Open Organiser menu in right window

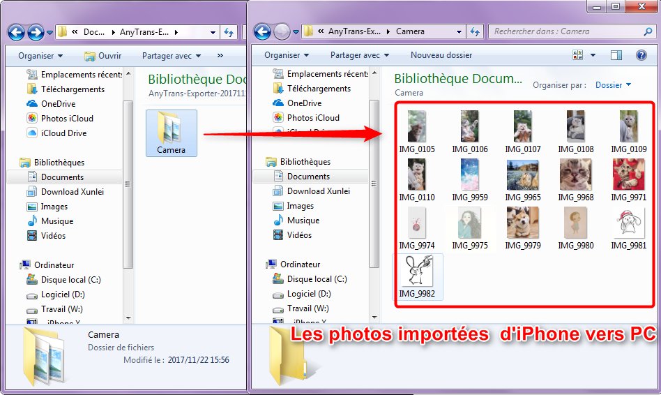287,55
